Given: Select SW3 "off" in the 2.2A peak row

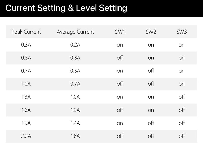Looking at the screenshot, I should pyautogui.click(x=182, y=136).
